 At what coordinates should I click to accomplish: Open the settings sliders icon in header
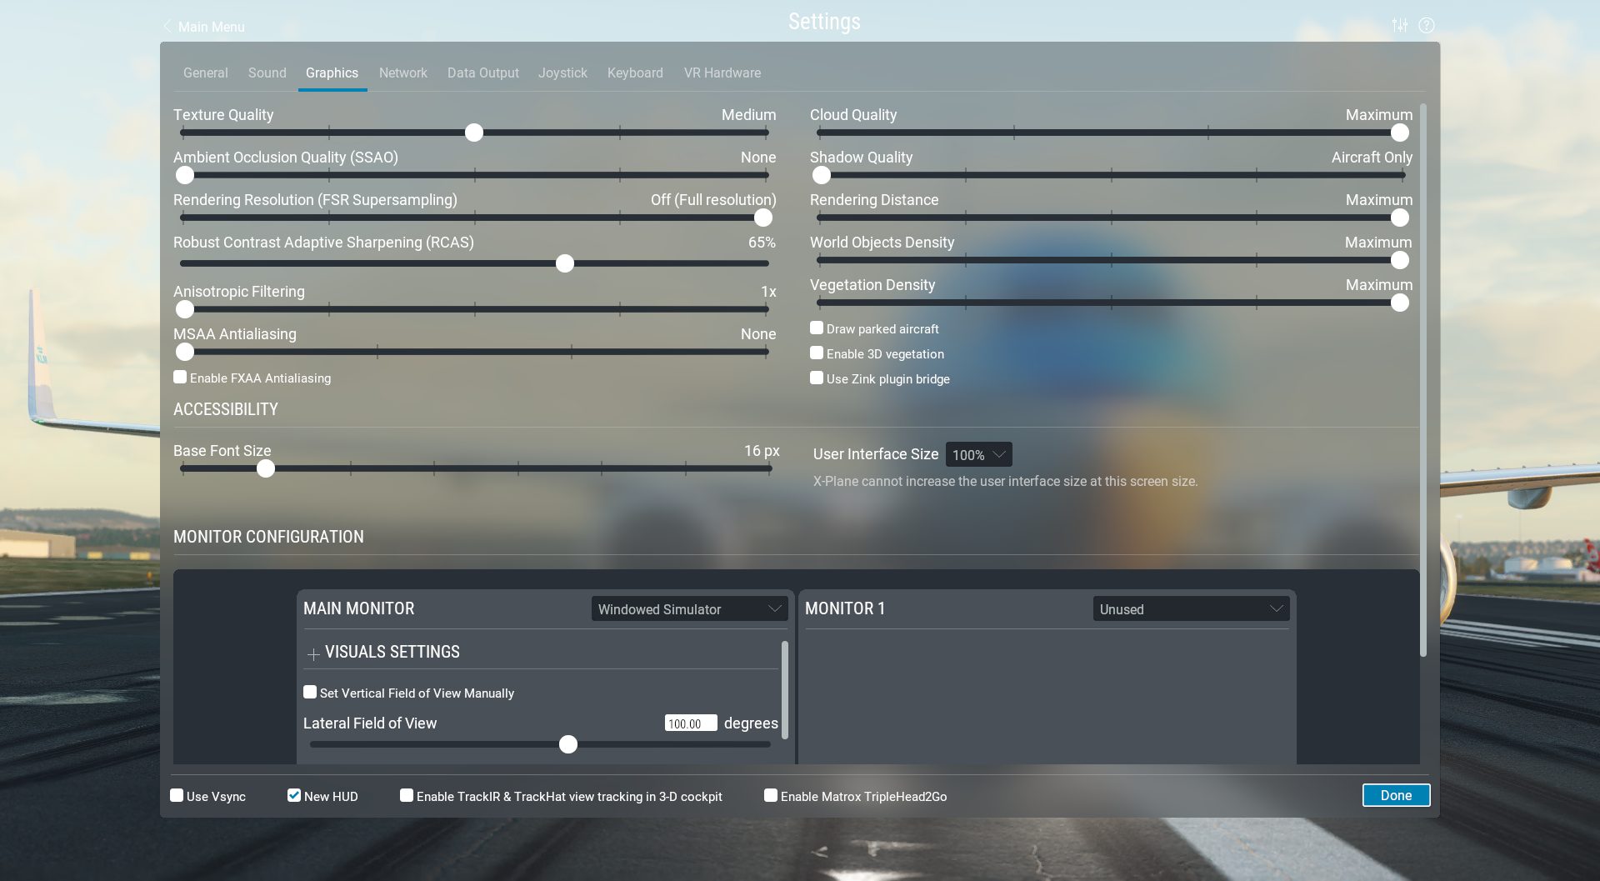point(1400,25)
